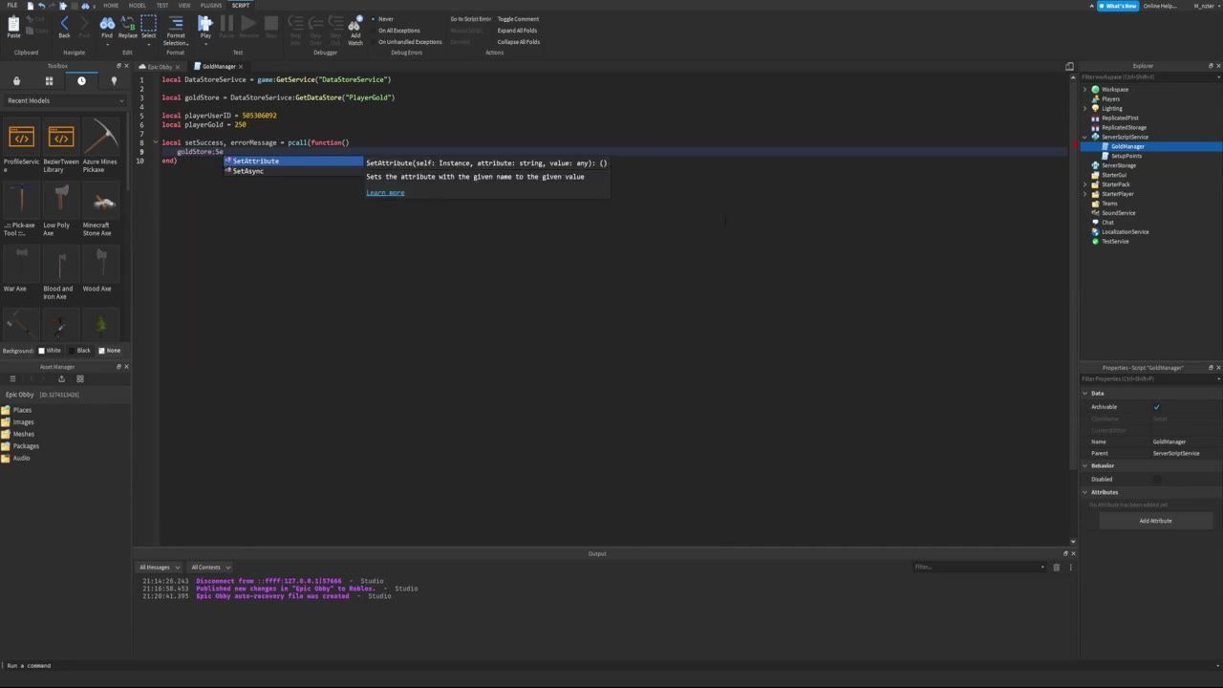
Task: Click the Learn more link
Action: 385,193
